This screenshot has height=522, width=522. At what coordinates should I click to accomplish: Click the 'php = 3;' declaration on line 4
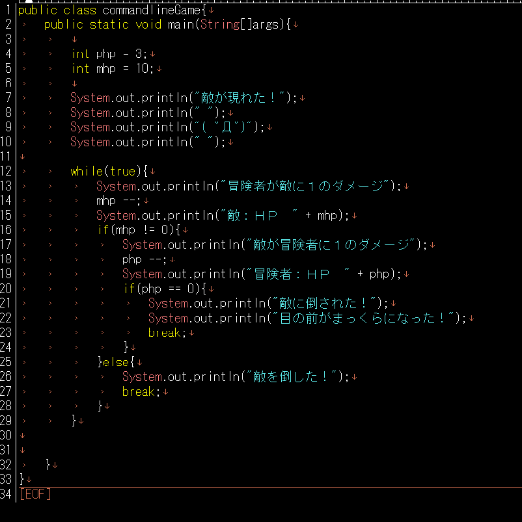[122, 53]
